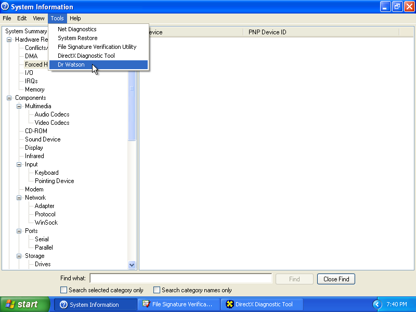This screenshot has width=416, height=312.
Task: Collapse the Multimedia tree node
Action: tap(19, 106)
